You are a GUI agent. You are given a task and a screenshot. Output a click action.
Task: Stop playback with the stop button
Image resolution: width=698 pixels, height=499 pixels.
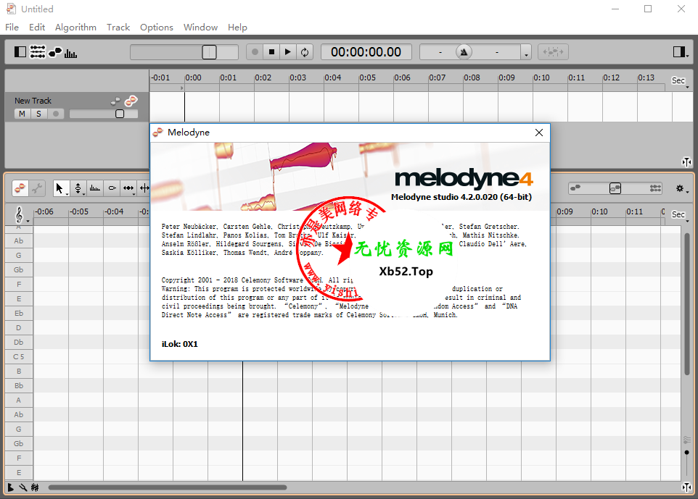click(x=271, y=52)
